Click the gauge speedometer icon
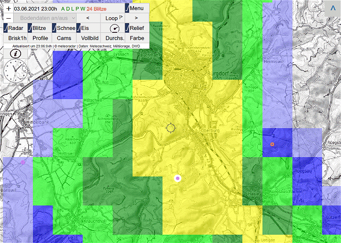The width and height of the screenshot is (341, 243). point(114,28)
